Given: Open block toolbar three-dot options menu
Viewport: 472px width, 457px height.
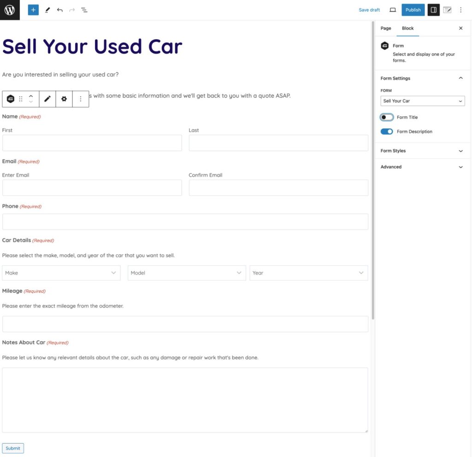Looking at the screenshot, I should tap(81, 99).
